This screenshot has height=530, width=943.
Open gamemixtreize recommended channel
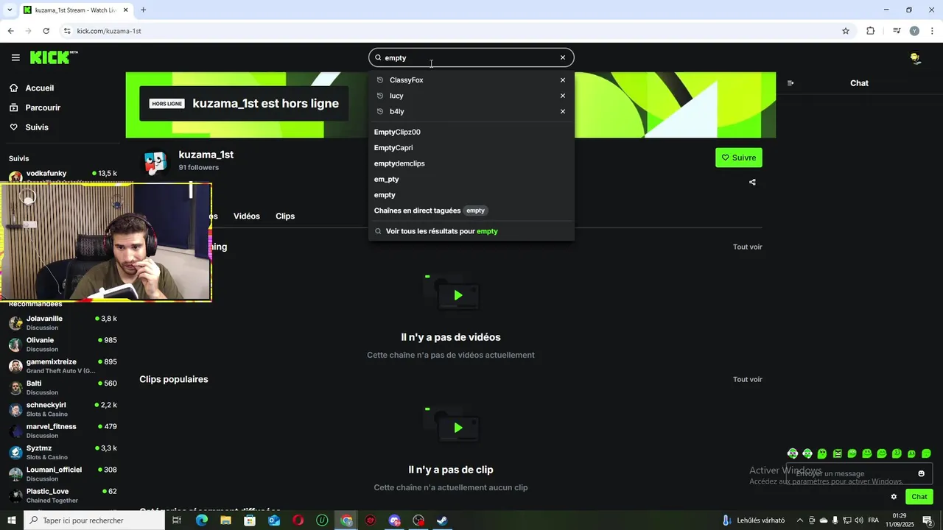(x=63, y=366)
